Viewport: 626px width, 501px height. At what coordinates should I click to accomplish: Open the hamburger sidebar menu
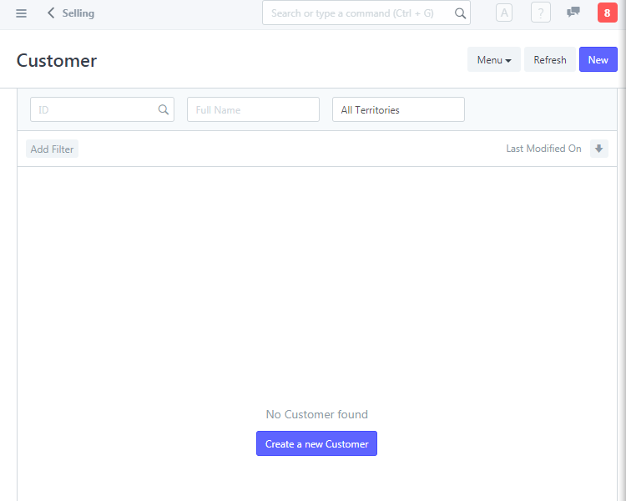click(21, 13)
